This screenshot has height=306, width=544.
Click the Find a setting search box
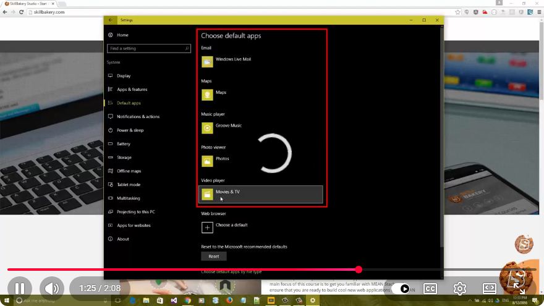pyautogui.click(x=149, y=49)
